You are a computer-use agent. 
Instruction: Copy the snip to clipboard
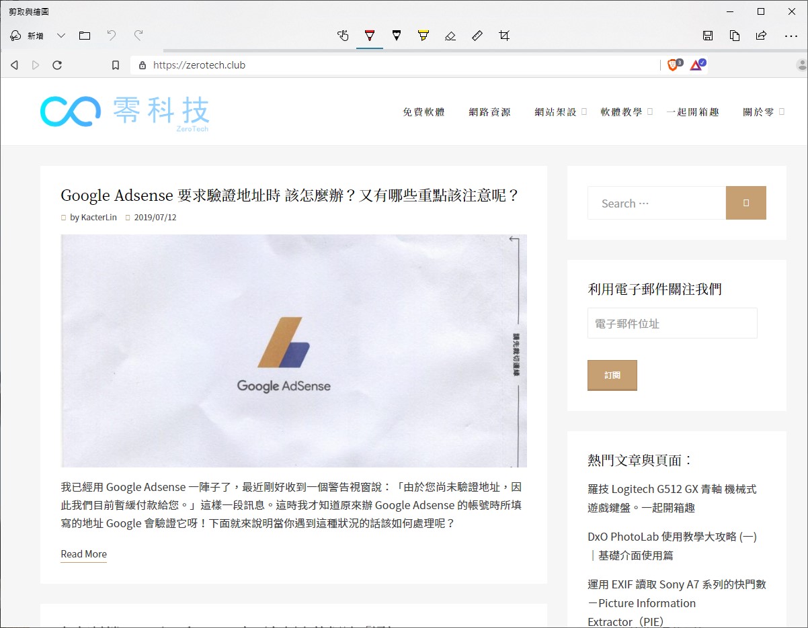tap(735, 36)
